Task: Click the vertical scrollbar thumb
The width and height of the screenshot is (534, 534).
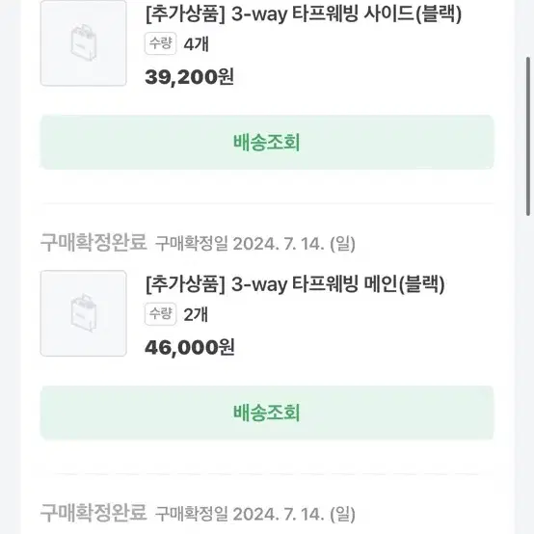Action: pos(528,136)
